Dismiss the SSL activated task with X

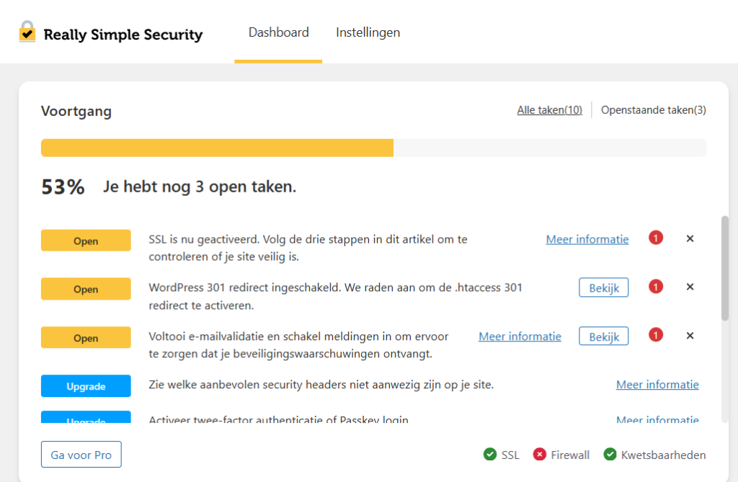(690, 238)
